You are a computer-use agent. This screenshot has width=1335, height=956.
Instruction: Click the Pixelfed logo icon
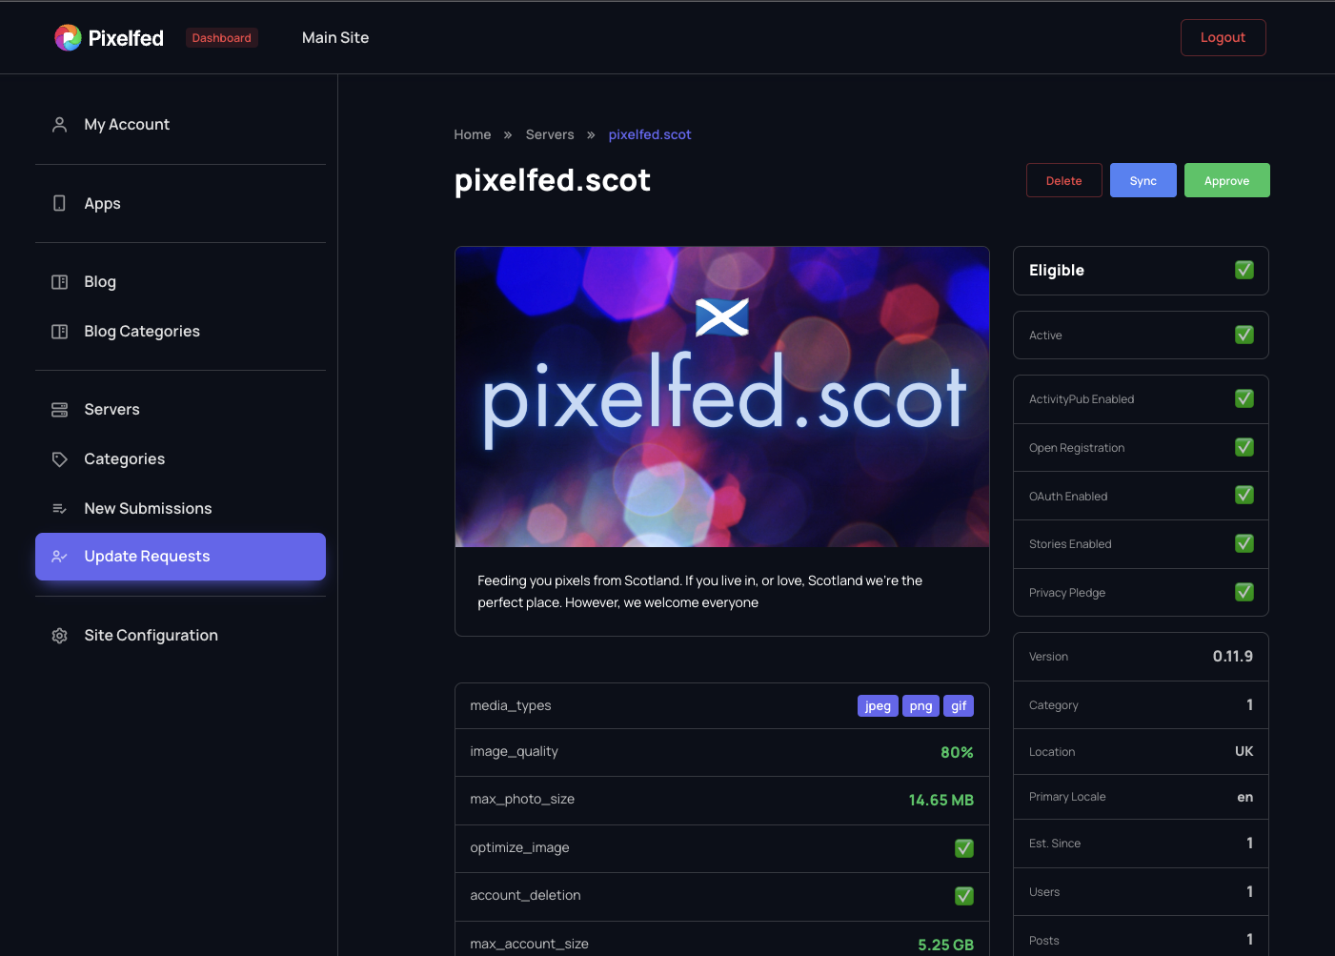68,37
